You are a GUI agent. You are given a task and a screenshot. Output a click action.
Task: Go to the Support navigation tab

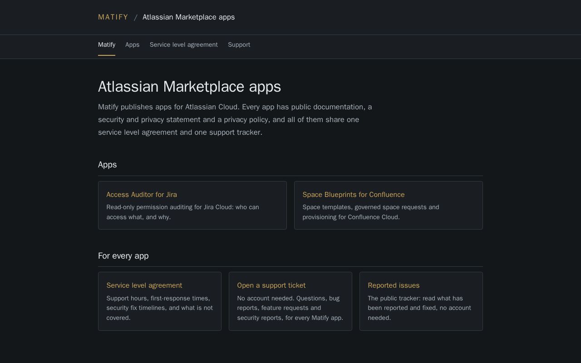click(x=239, y=45)
